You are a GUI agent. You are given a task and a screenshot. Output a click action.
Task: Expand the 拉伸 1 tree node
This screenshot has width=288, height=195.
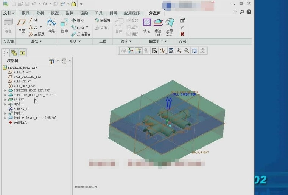click(5, 113)
